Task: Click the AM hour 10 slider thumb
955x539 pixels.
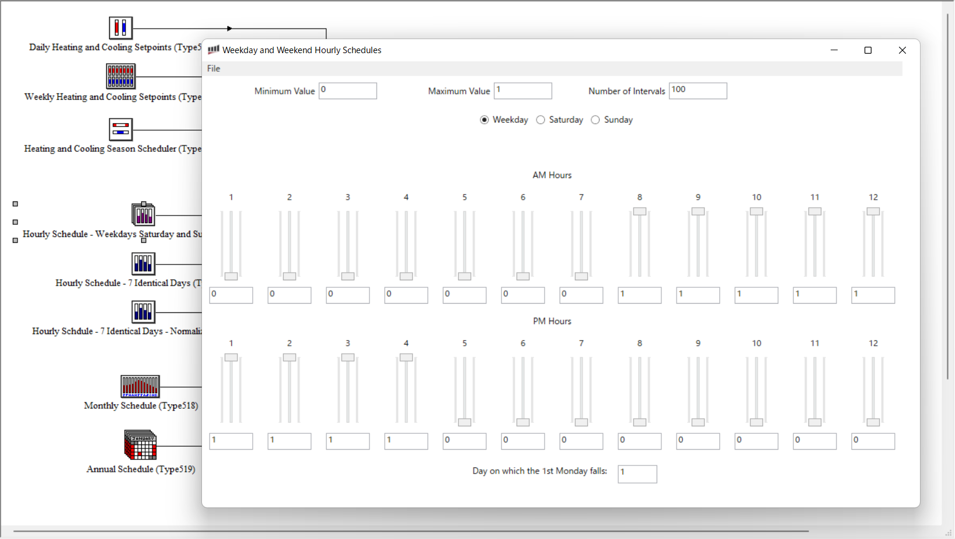Action: 757,211
